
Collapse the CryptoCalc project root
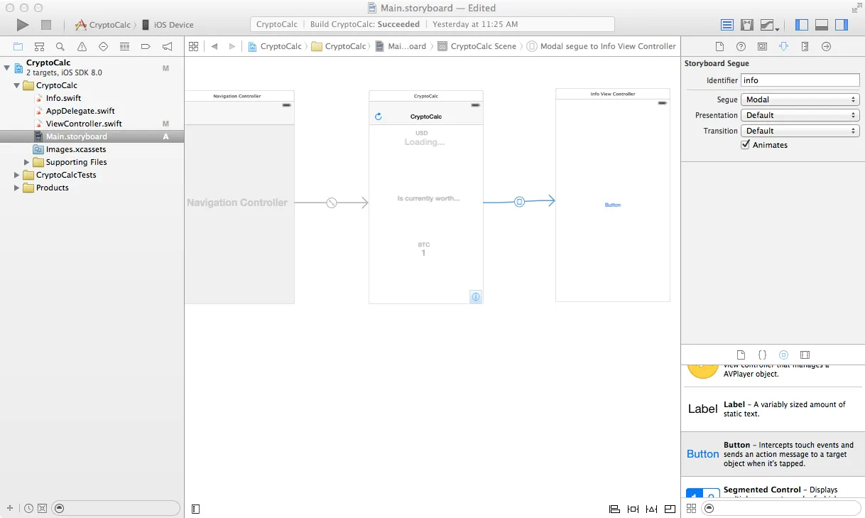point(7,68)
